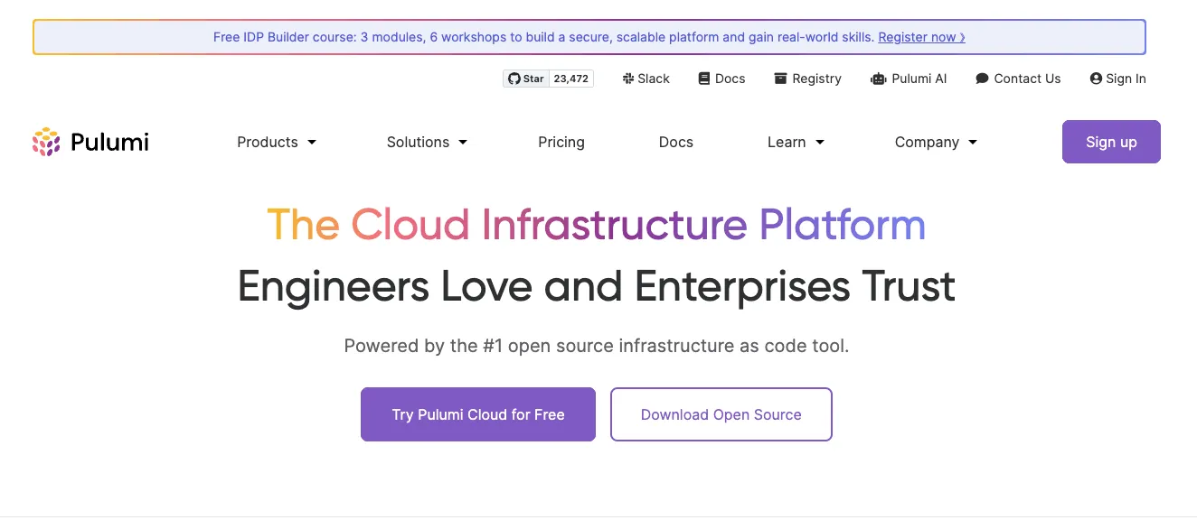Click the 23,472 star count

pyautogui.click(x=571, y=79)
